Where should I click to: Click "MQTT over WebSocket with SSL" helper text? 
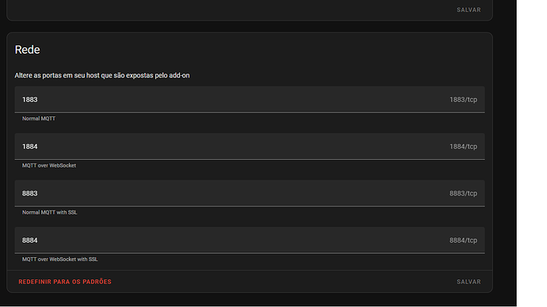point(59,260)
